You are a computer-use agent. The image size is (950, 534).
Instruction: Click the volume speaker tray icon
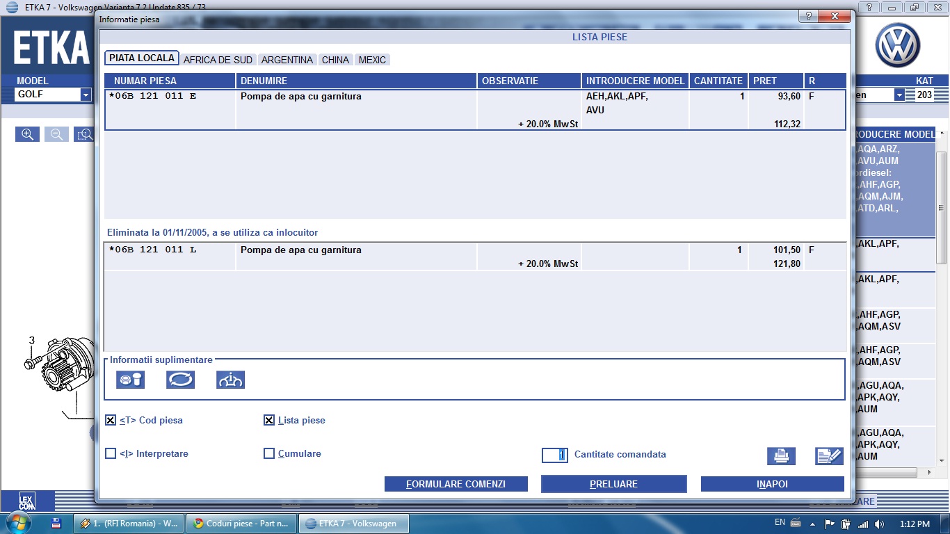[879, 524]
